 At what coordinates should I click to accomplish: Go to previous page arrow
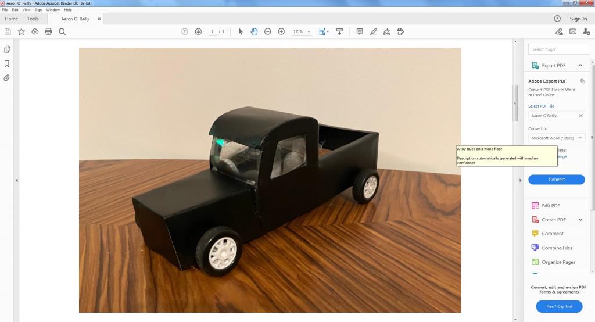coord(184,32)
